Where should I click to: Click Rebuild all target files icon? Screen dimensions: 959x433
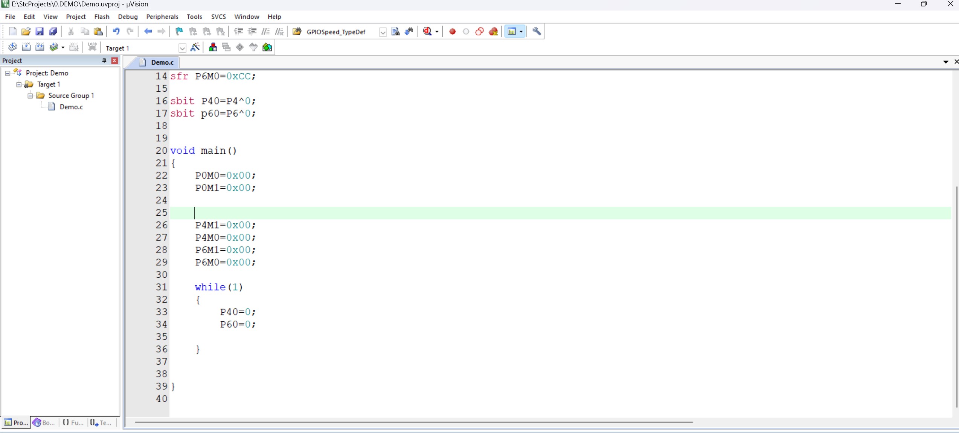coord(40,47)
